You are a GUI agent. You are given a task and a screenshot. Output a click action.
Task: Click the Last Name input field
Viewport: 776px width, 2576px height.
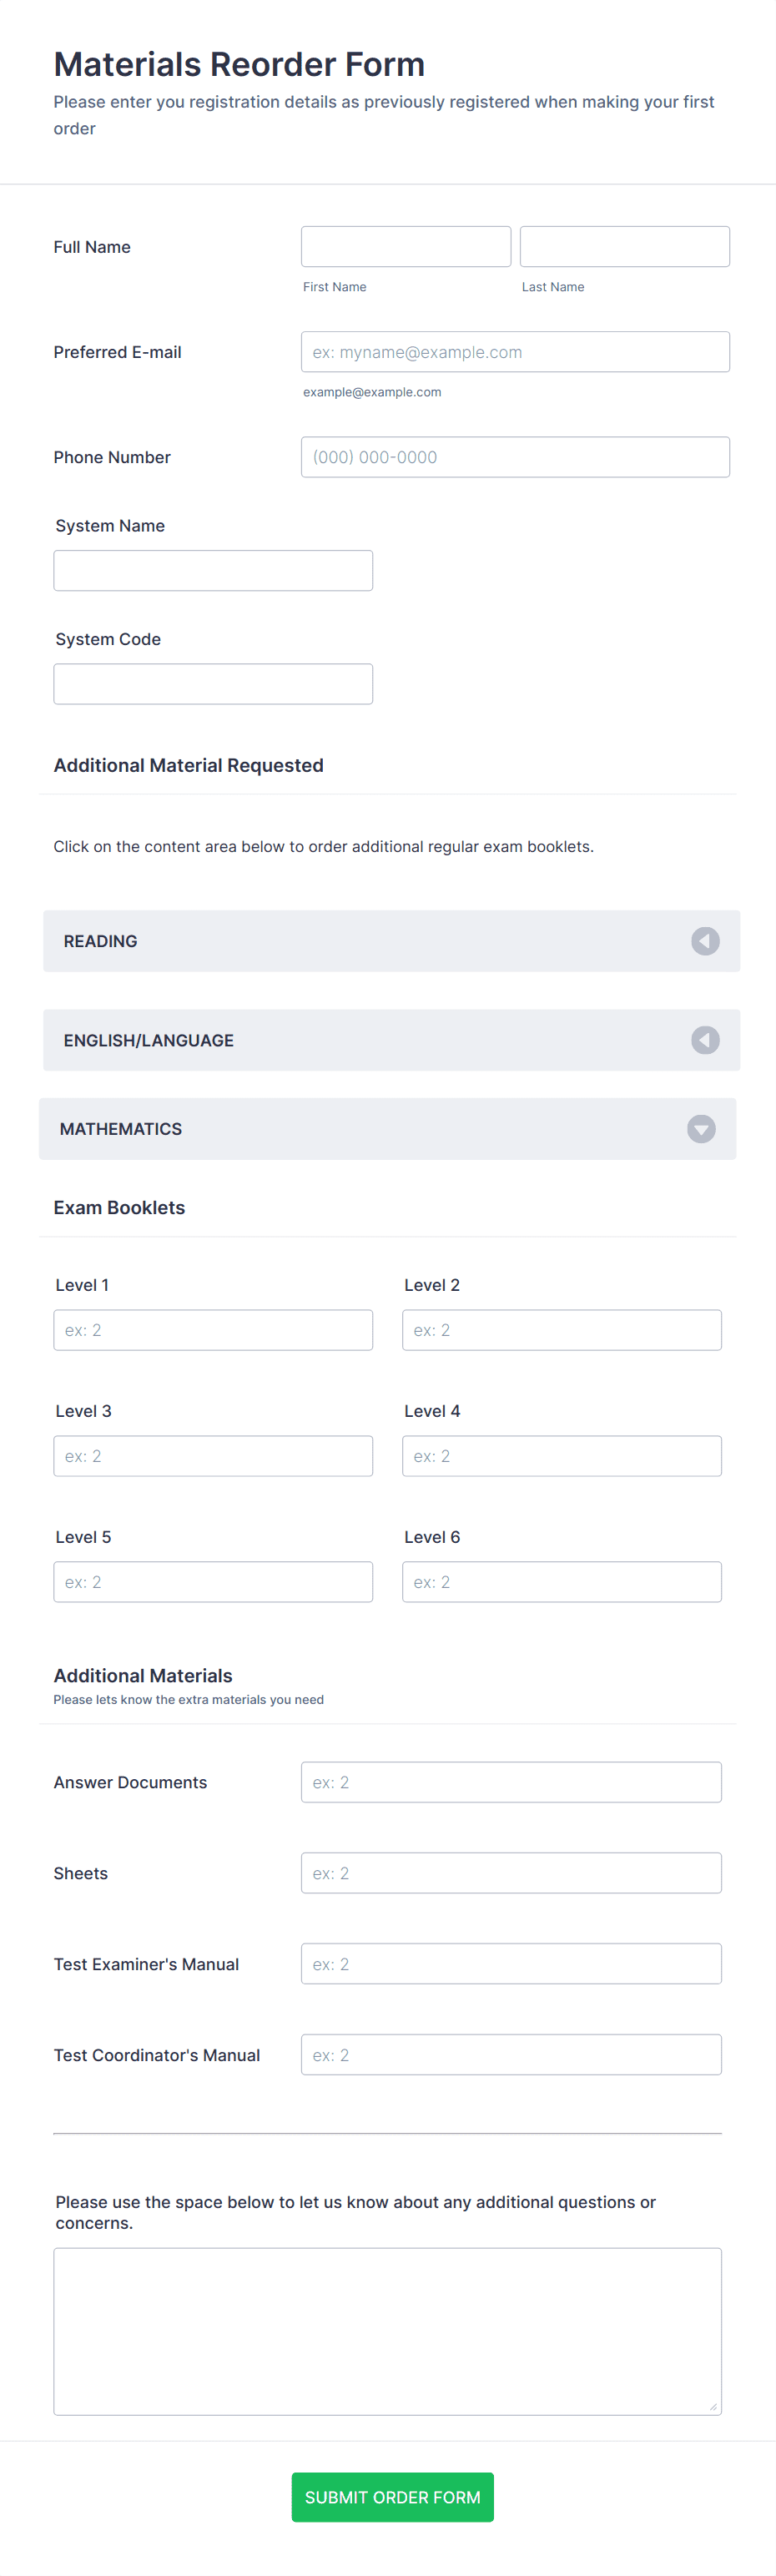tap(624, 245)
